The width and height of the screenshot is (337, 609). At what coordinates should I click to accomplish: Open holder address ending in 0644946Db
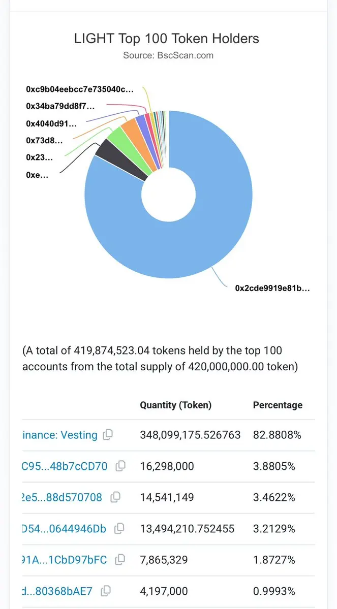click(x=64, y=529)
